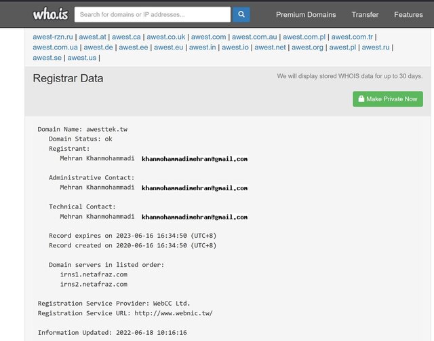Open the awest.net domain link
Viewport: 434px width, 341px height.
point(271,47)
